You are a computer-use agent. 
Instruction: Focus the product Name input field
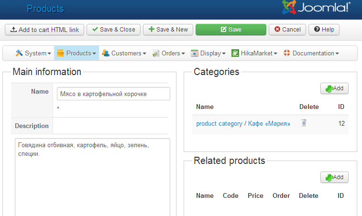(113, 94)
